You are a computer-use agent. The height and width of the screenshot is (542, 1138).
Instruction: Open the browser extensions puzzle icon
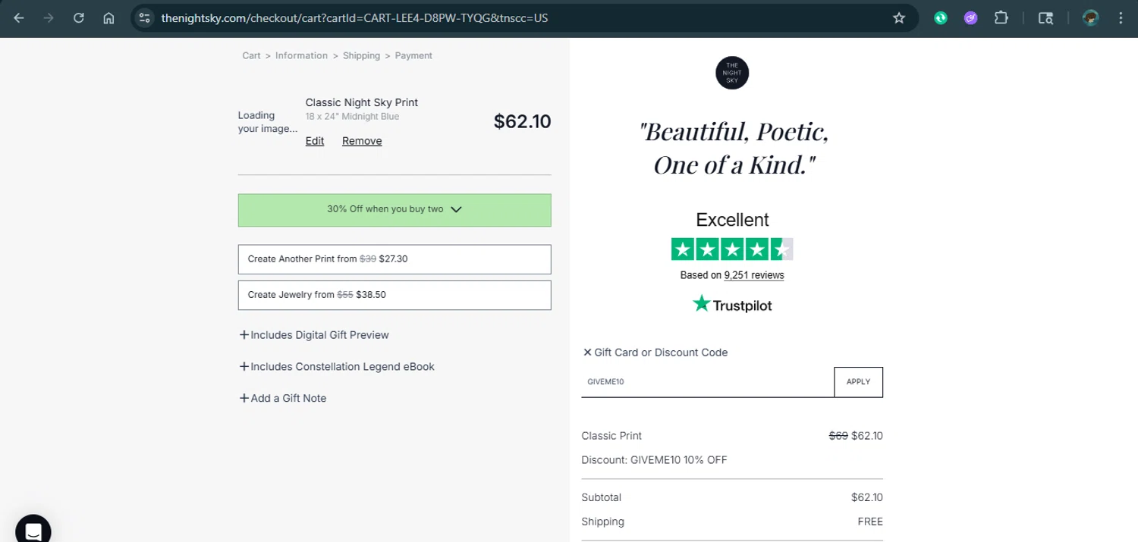tap(1001, 18)
